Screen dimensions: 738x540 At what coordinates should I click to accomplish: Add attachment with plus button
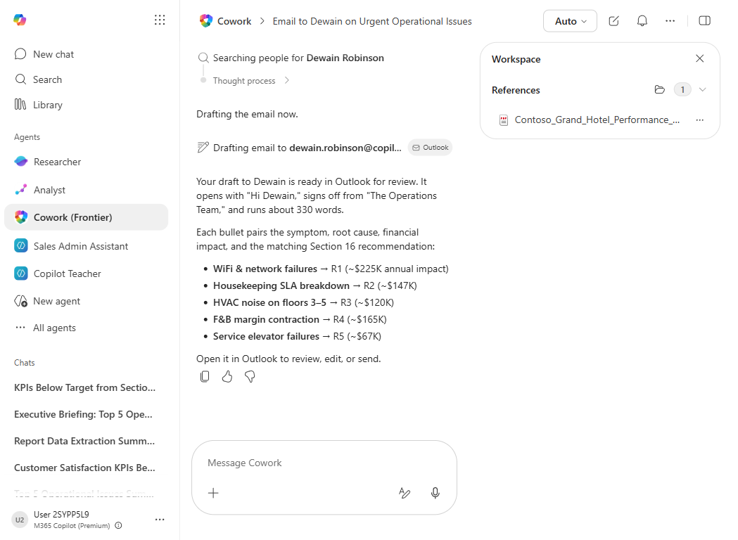213,493
